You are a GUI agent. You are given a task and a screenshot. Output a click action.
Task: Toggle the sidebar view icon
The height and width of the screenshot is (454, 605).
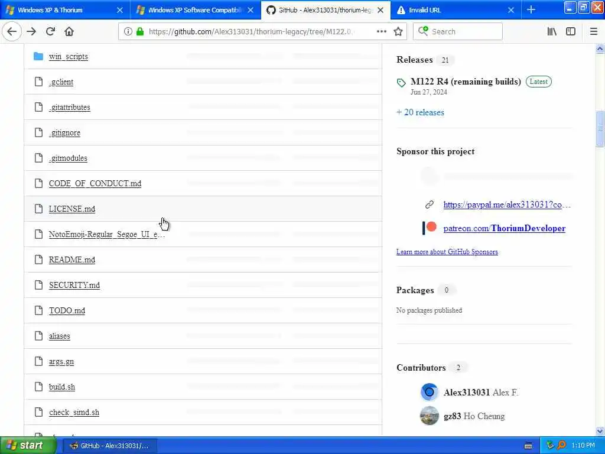click(x=571, y=32)
